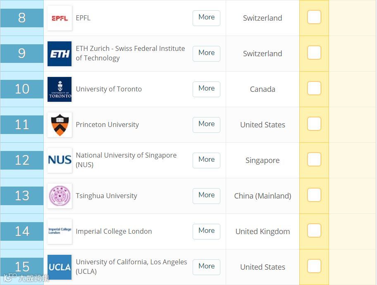Image resolution: width=377 pixels, height=285 pixels.
Task: Select the checkbox in the UCLA row
Action: [314, 266]
